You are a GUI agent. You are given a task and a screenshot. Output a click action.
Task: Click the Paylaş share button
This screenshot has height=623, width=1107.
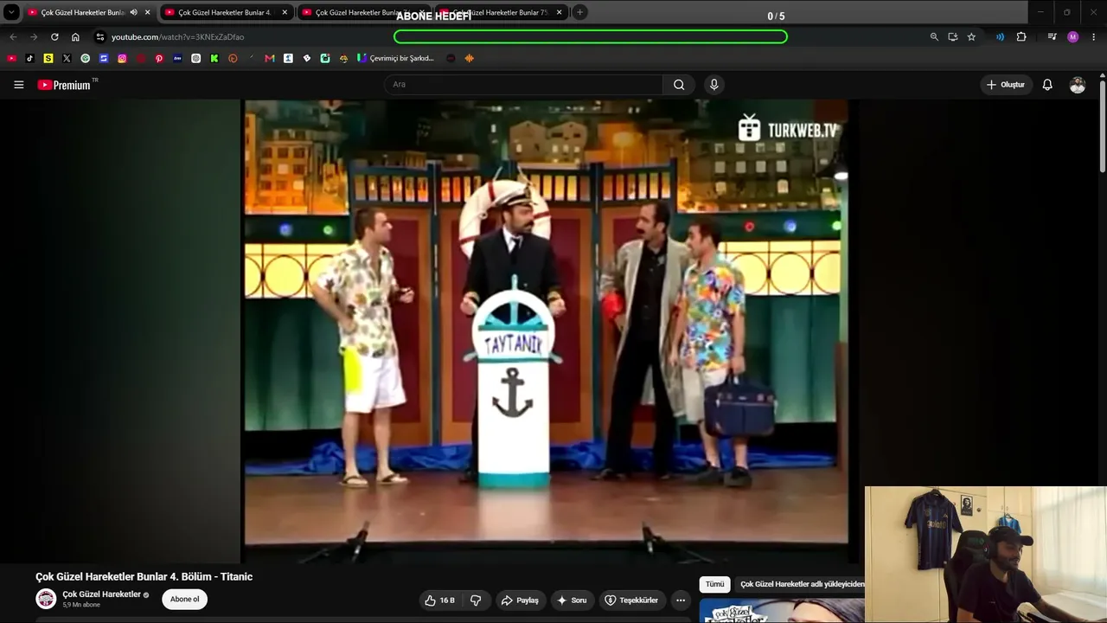520,601
